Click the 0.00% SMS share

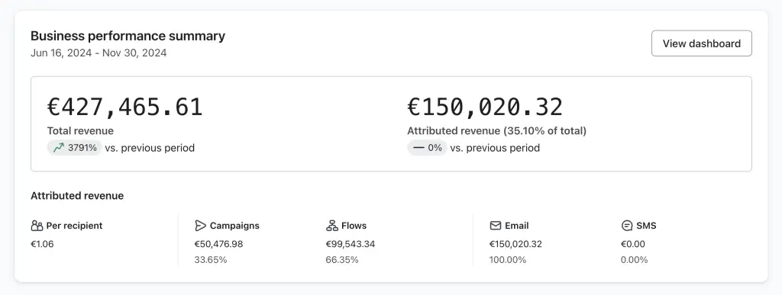tap(635, 260)
